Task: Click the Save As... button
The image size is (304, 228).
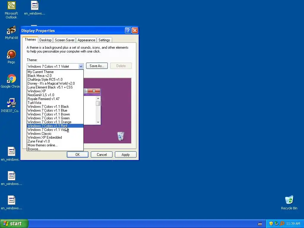Action: coord(97,66)
